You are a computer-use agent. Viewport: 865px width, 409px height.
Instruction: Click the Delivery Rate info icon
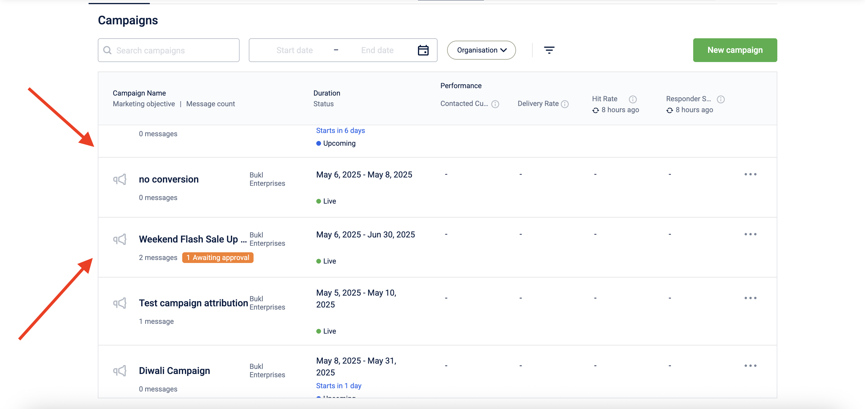point(565,104)
